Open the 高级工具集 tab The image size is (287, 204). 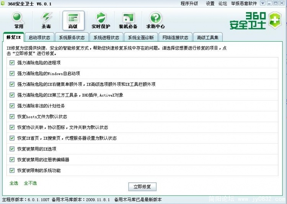pyautogui.click(x=208, y=38)
